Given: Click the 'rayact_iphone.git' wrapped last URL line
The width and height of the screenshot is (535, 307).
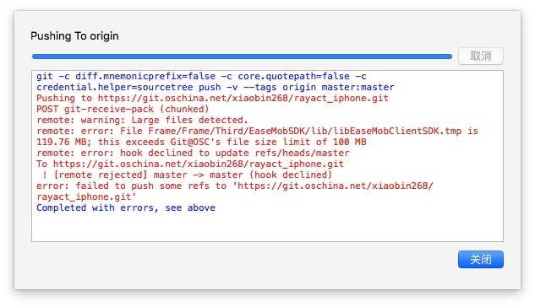Looking at the screenshot, I should click(x=86, y=197).
